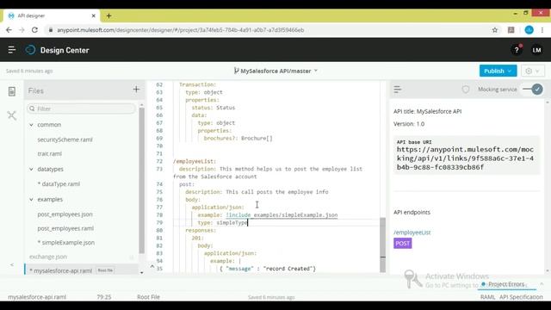Open a new browser tab
551x310 pixels.
point(109,15)
